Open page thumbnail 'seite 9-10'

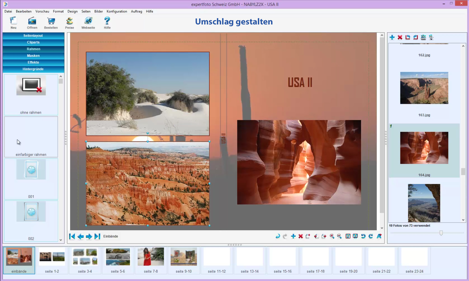[x=184, y=260]
